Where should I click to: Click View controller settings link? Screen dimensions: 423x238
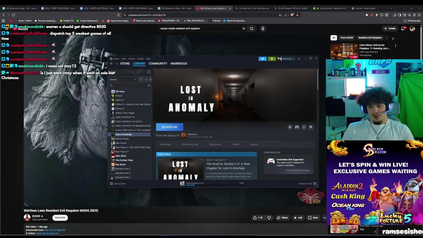[298, 170]
